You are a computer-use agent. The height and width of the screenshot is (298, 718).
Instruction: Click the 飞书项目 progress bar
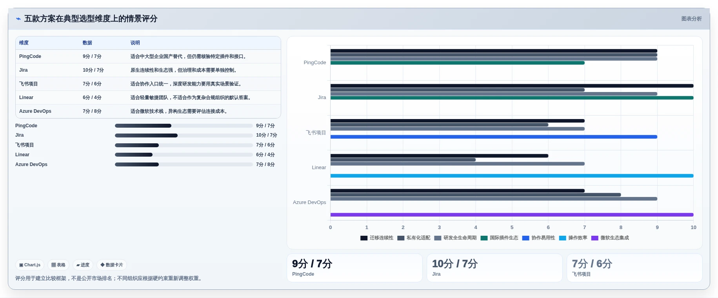tap(184, 145)
